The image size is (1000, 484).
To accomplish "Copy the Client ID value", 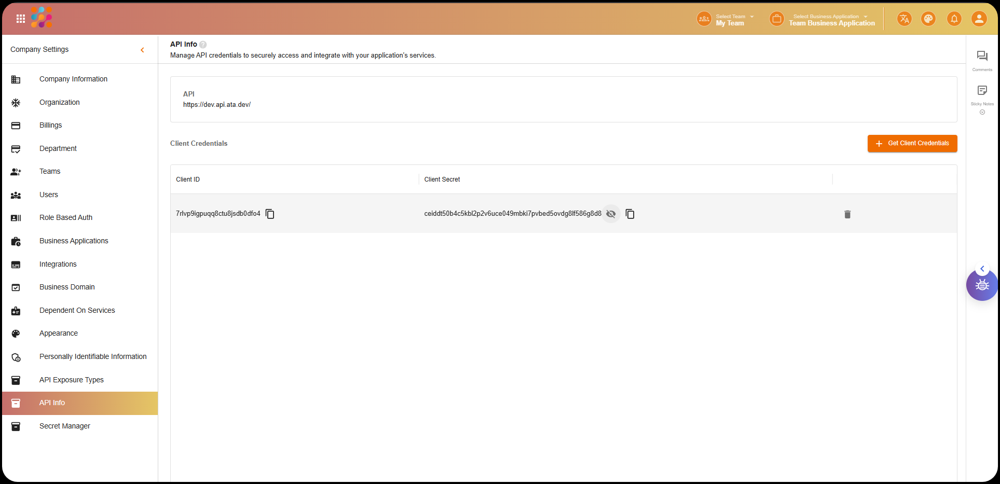I will [x=270, y=214].
